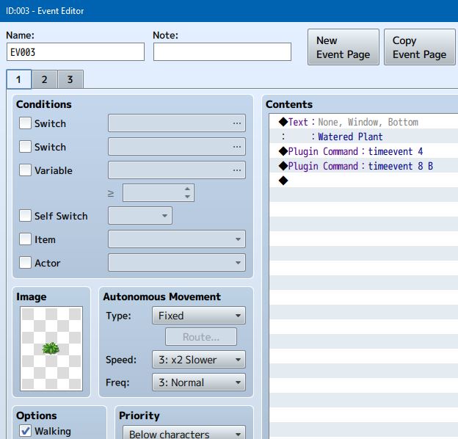This screenshot has width=458, height=439.
Task: Expand the Speed dropdown list
Action: coord(198,360)
